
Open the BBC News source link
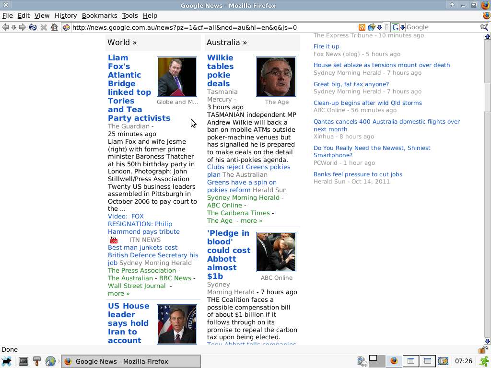175,278
